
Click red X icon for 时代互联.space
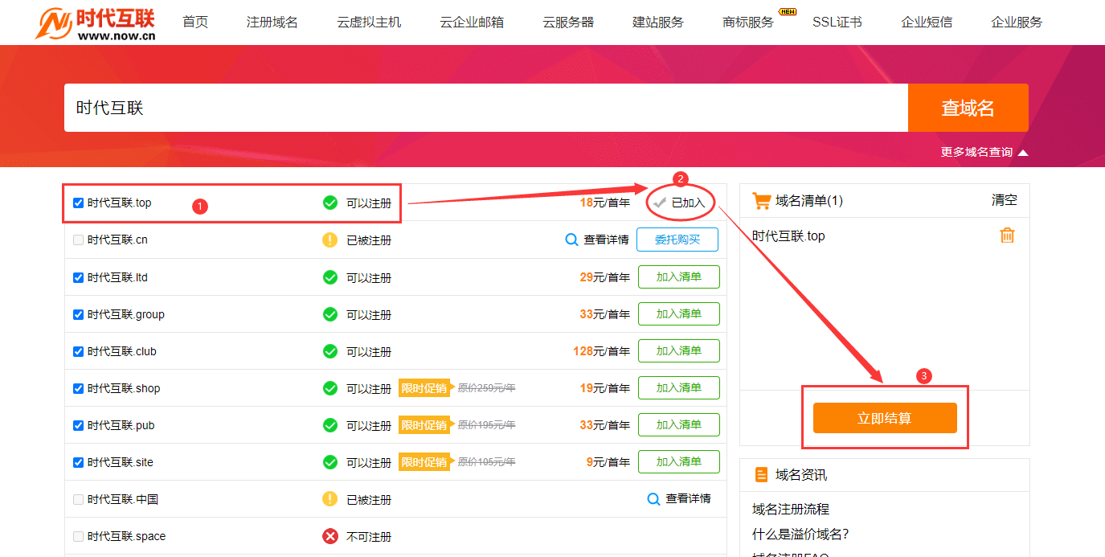tap(329, 536)
